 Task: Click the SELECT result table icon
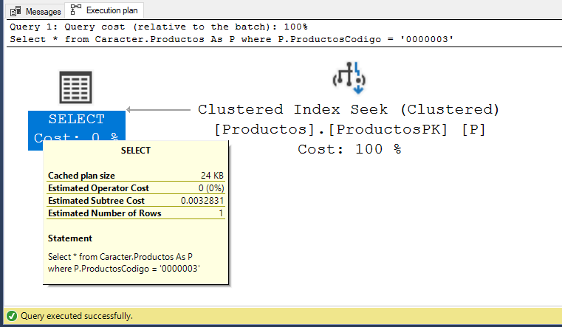pyautogui.click(x=75, y=87)
